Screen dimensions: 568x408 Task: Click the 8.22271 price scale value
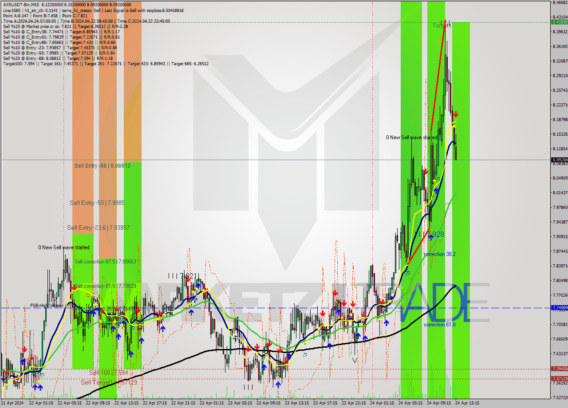coord(560,105)
